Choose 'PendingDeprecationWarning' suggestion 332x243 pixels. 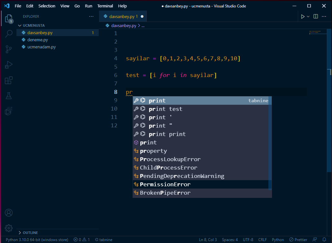pyautogui.click(x=201, y=176)
